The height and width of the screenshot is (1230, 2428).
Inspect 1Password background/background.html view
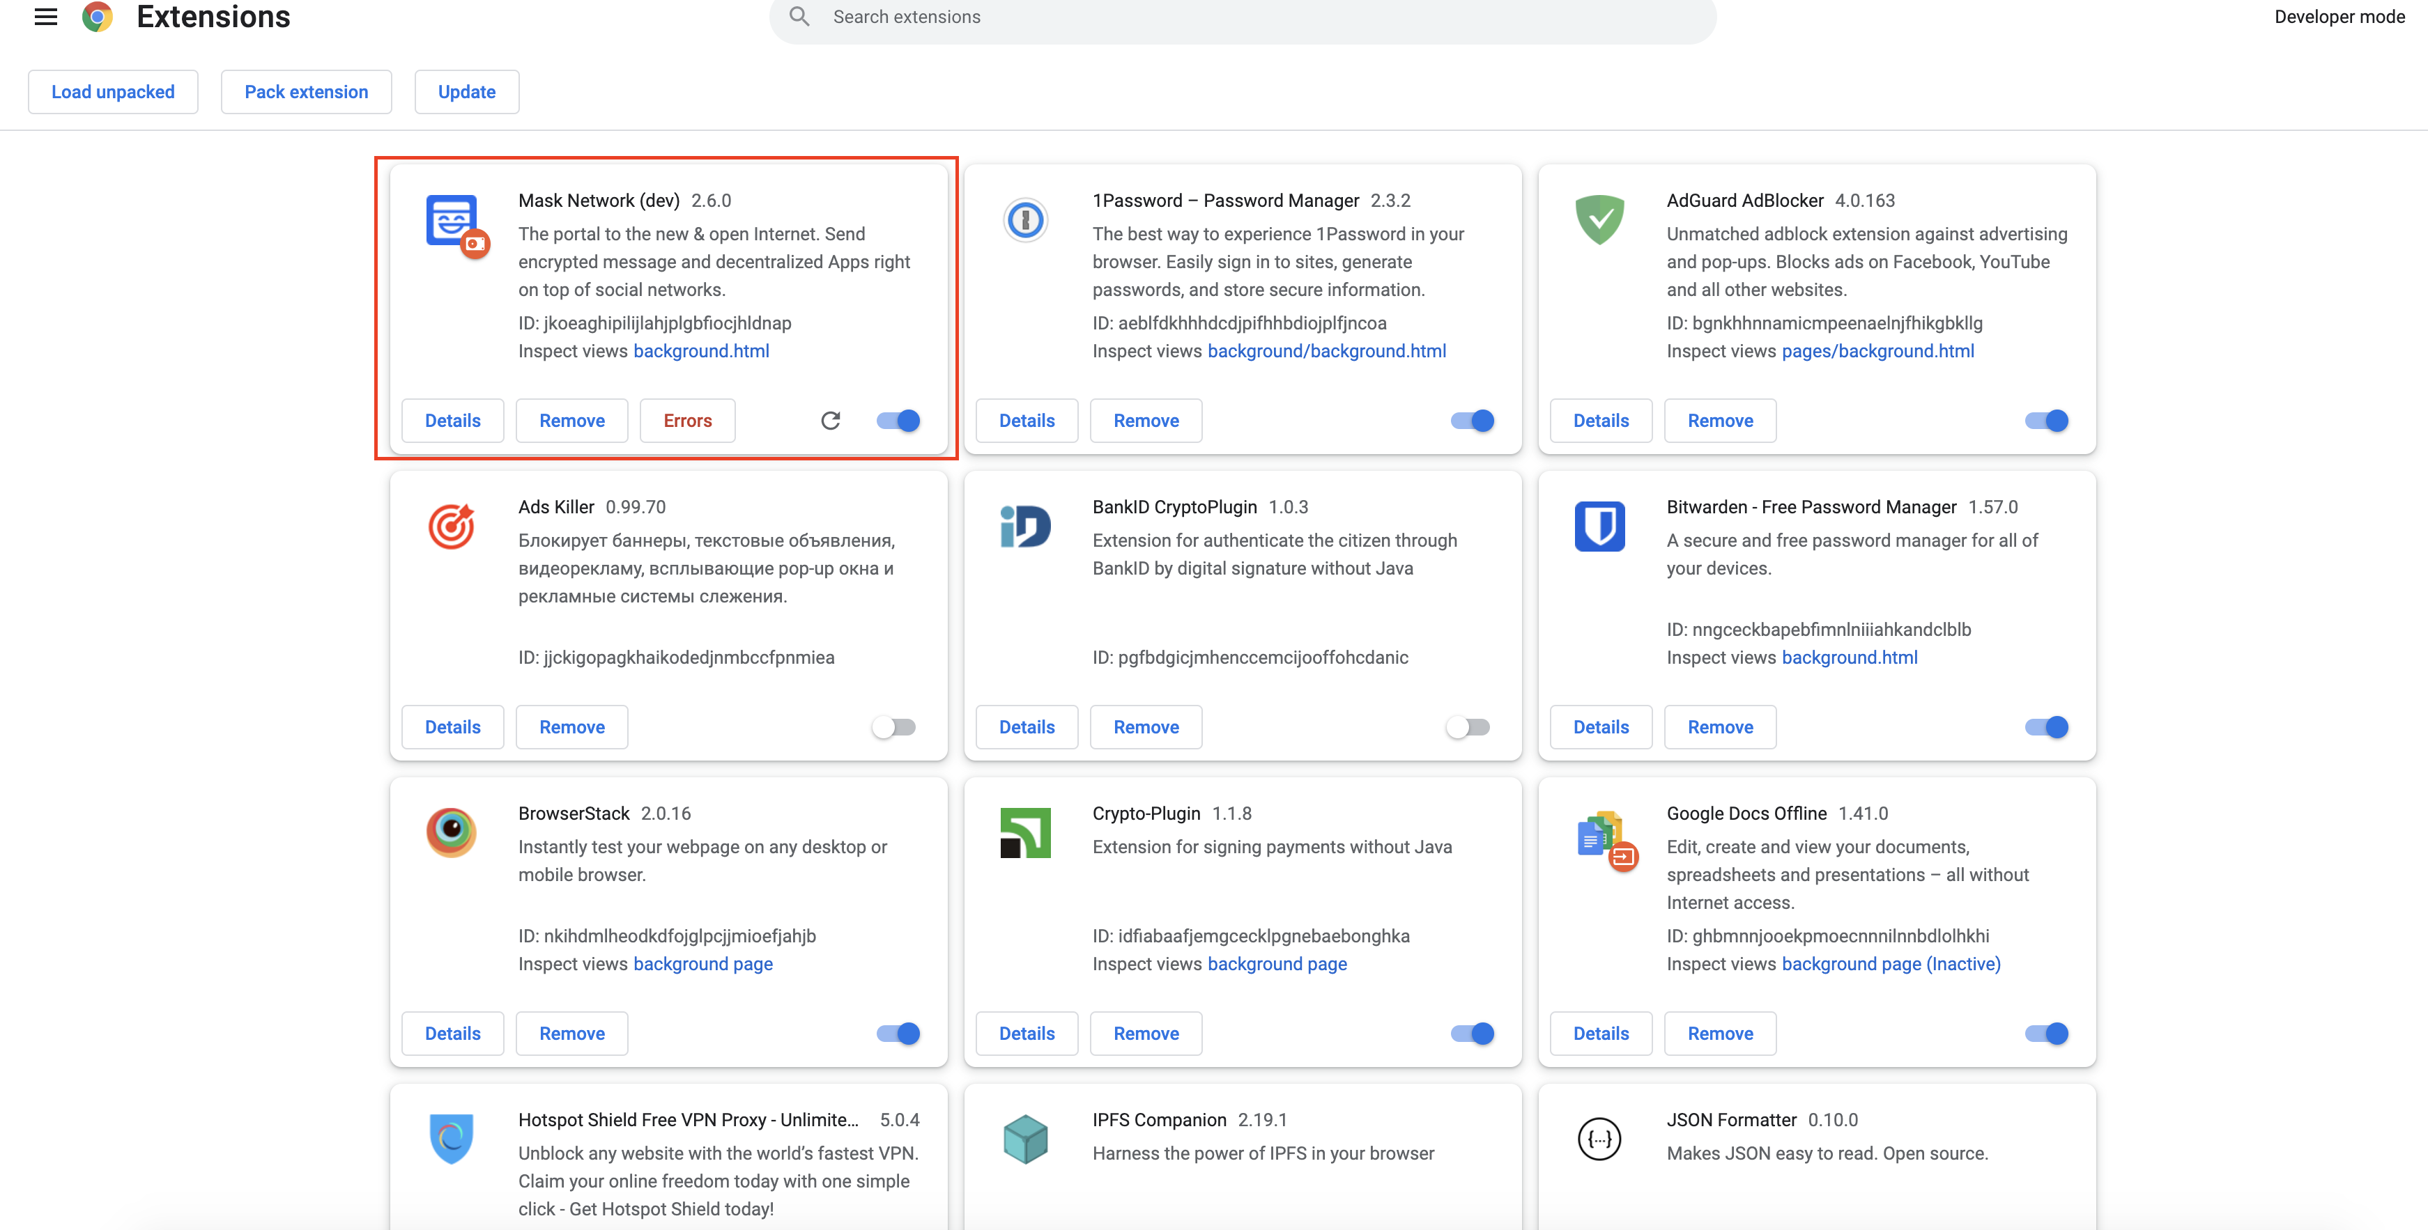[x=1326, y=350]
